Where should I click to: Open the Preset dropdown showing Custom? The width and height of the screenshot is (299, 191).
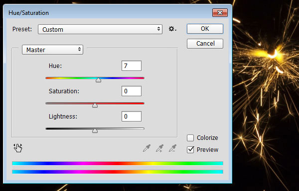(100, 29)
